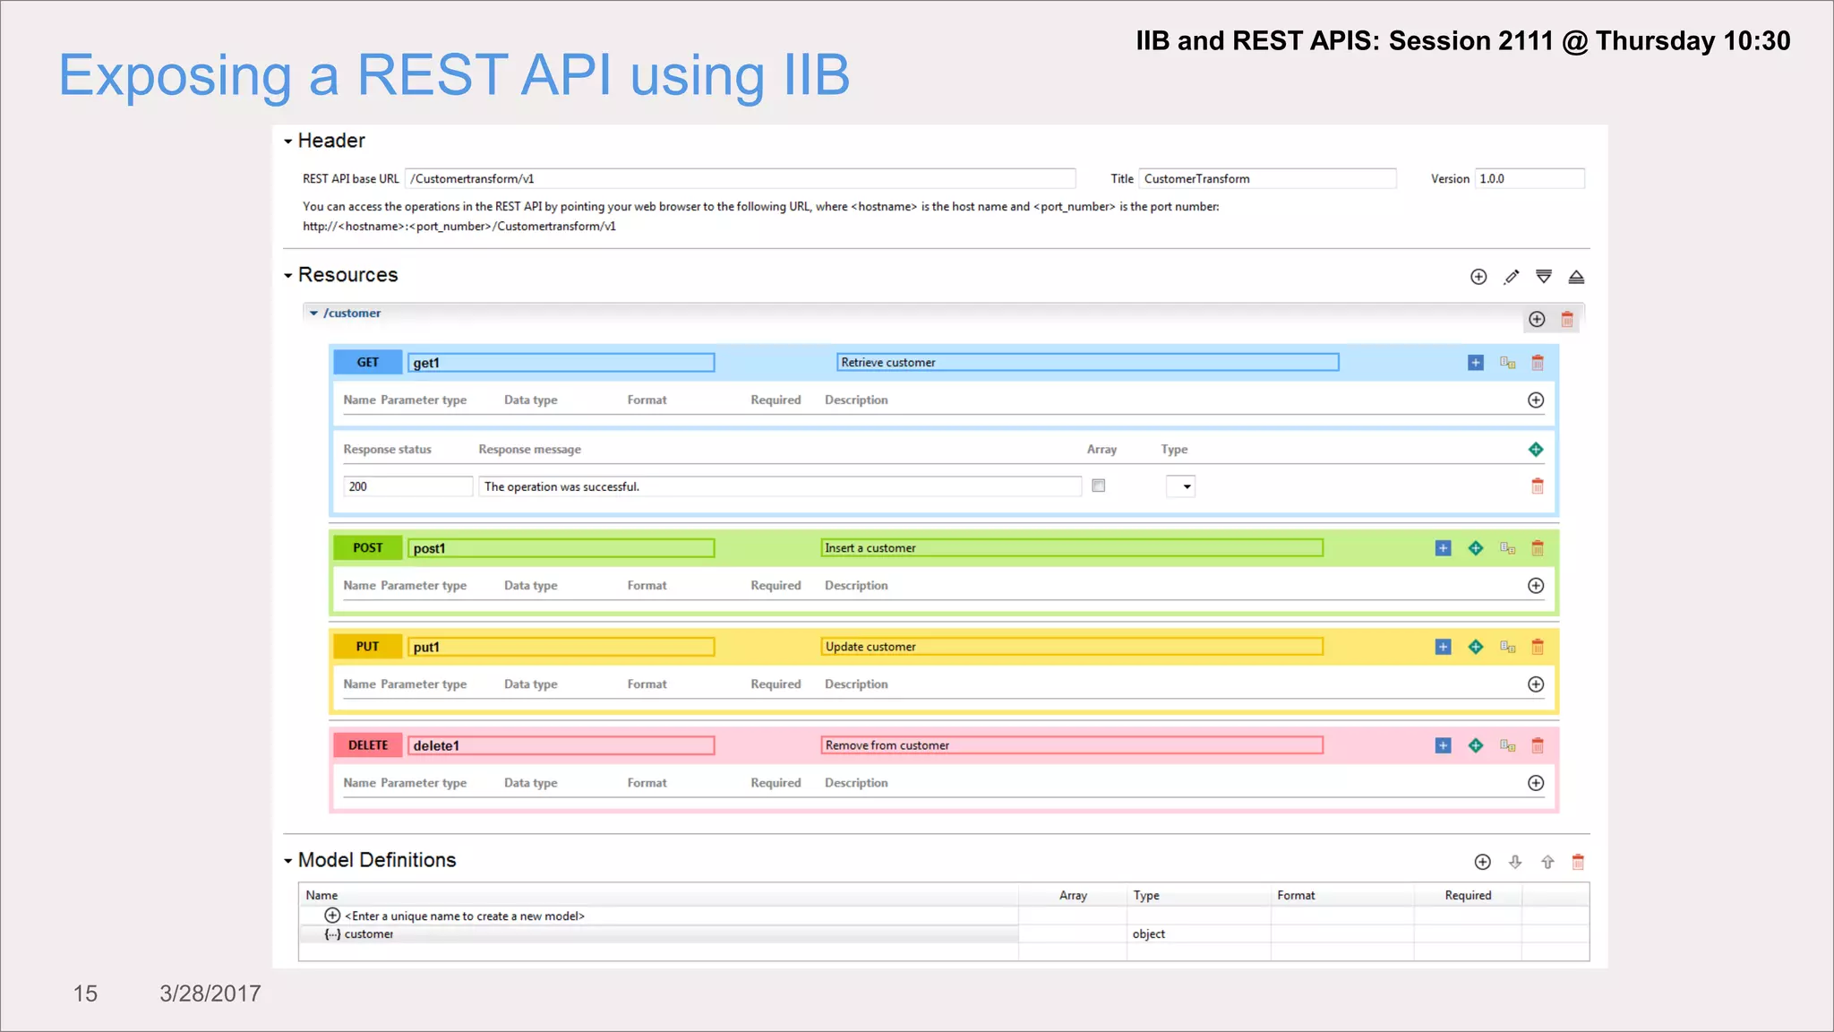
Task: Click the POST method badge
Action: pos(368,548)
